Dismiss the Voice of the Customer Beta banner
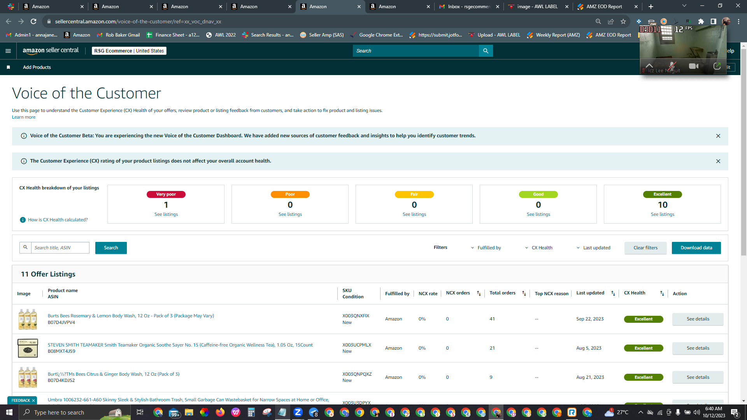The image size is (747, 420). (718, 136)
